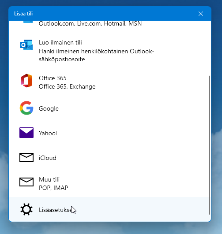Click the purple Yahoo mail icon
The image size is (222, 234).
pyautogui.click(x=26, y=133)
